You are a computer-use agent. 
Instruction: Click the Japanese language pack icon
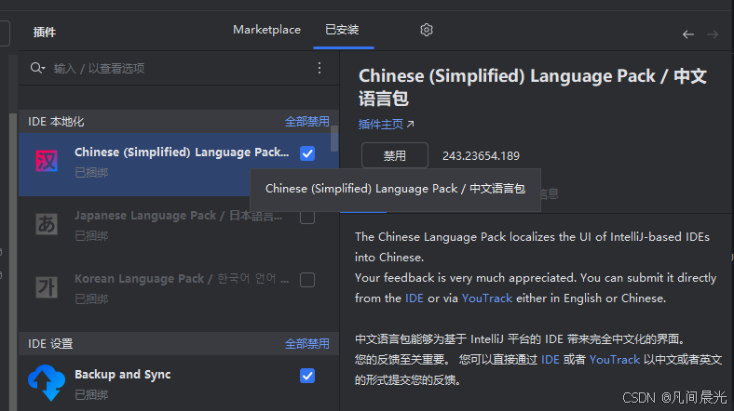coord(47,224)
